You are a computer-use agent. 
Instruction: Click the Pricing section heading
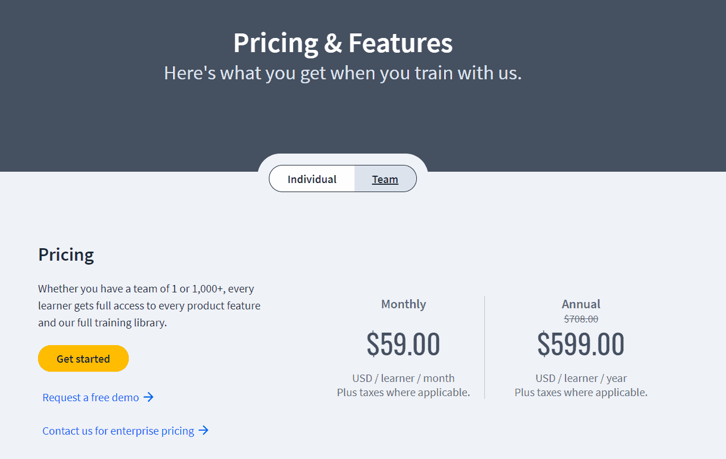[66, 254]
